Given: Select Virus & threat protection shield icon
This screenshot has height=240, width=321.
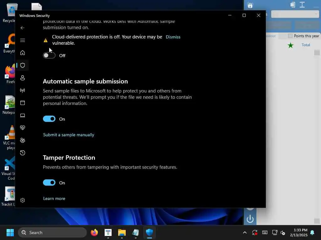Looking at the screenshot, I should 23,65.
